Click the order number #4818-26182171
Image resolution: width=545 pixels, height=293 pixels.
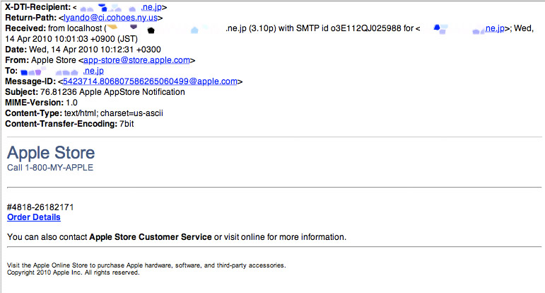40,207
